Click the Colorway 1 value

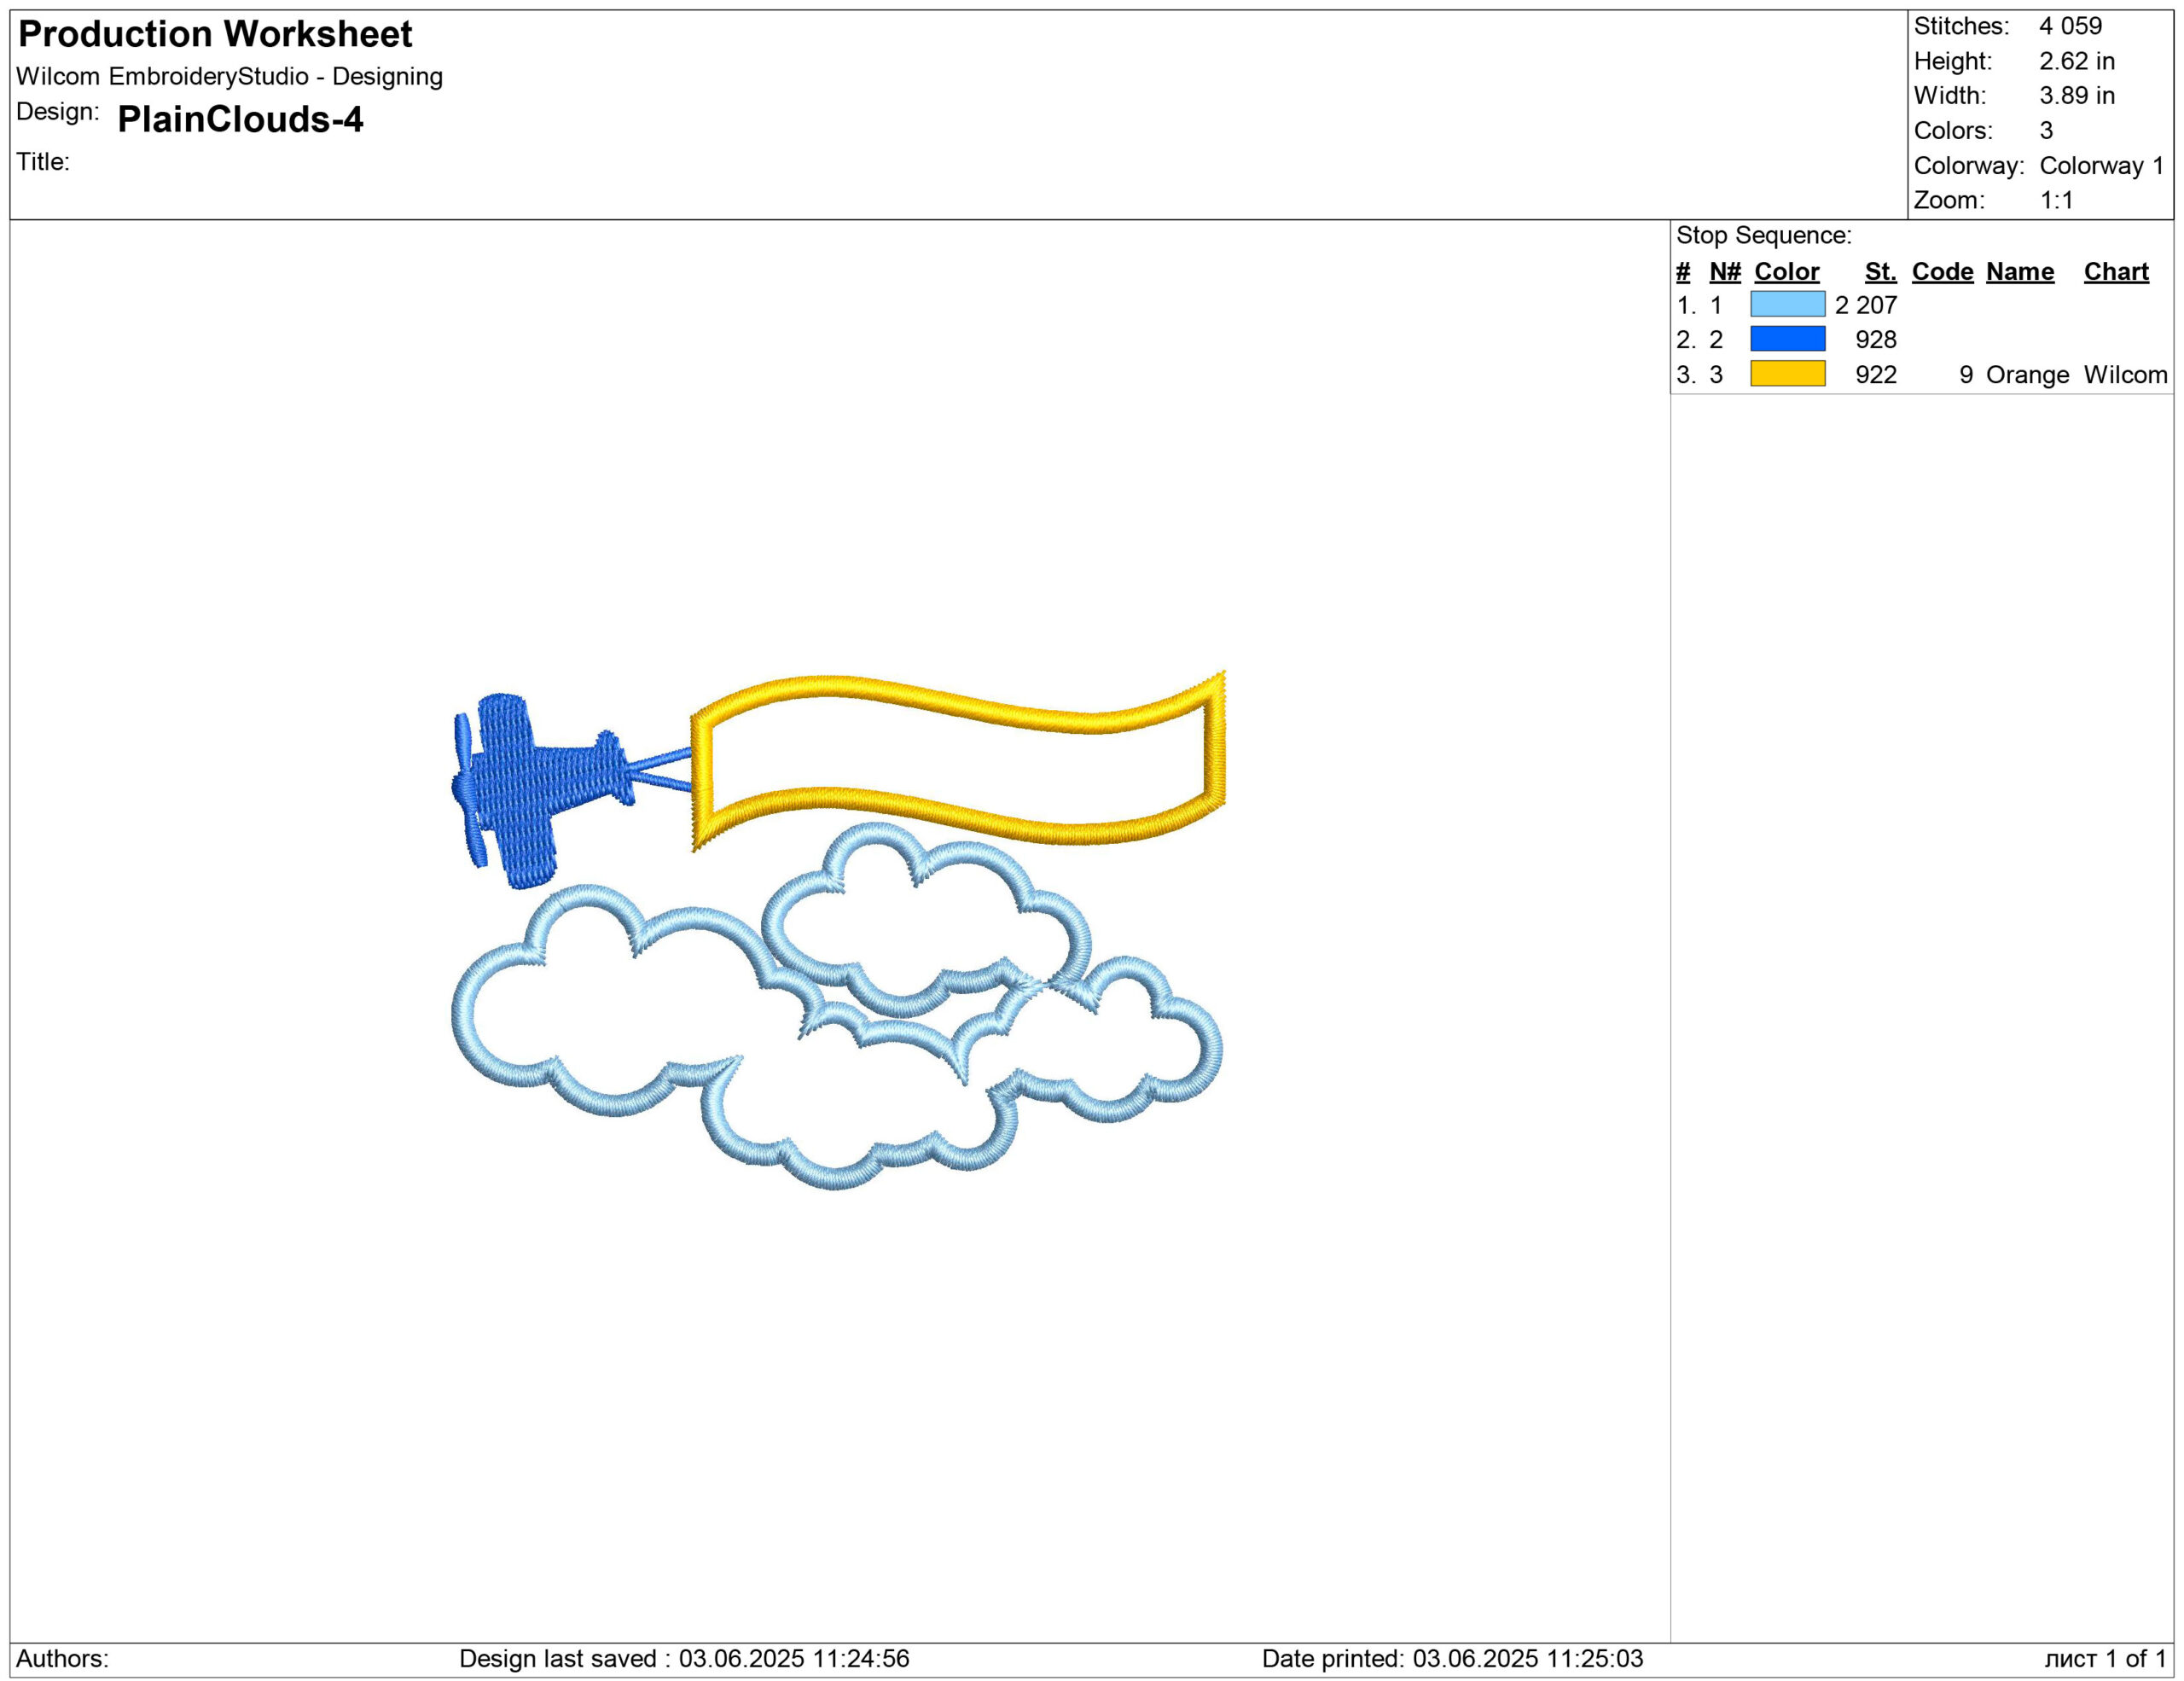[2100, 165]
